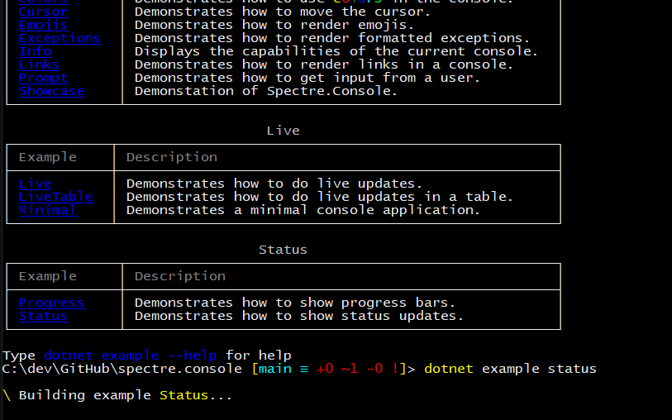Open the Progress example link
672x420 pixels.
[x=51, y=303]
